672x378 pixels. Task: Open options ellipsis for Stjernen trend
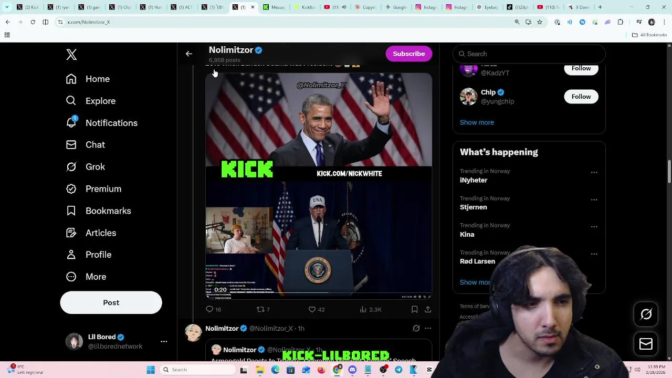(594, 199)
